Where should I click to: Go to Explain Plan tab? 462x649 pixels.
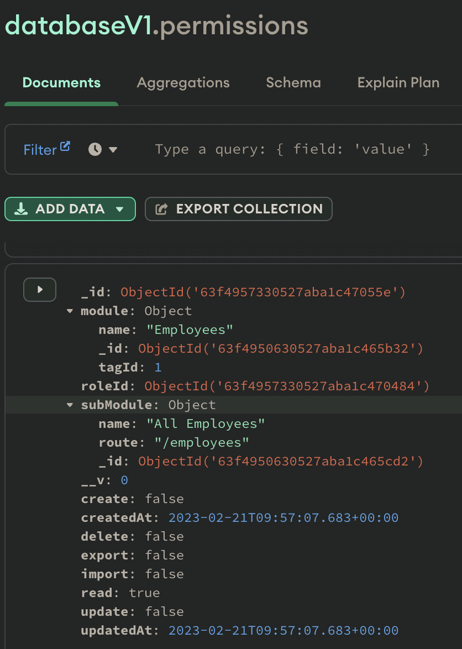point(398,83)
